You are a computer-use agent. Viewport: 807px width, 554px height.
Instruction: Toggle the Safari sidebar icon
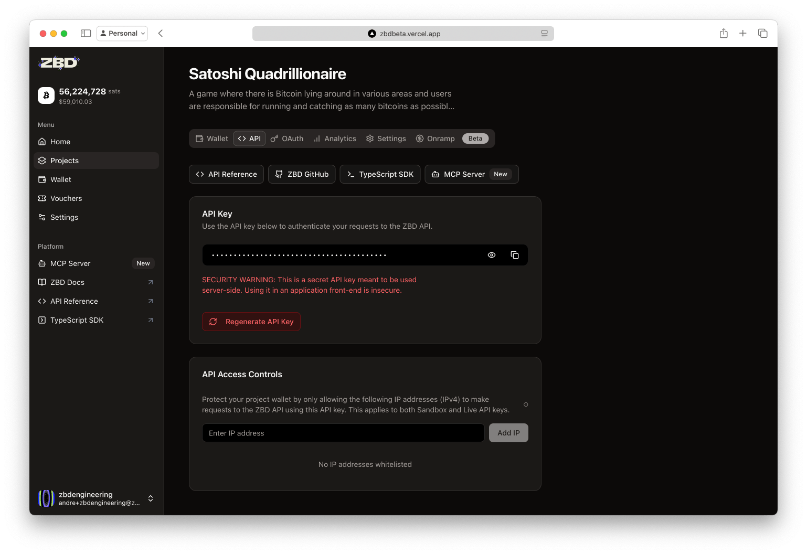[86, 34]
